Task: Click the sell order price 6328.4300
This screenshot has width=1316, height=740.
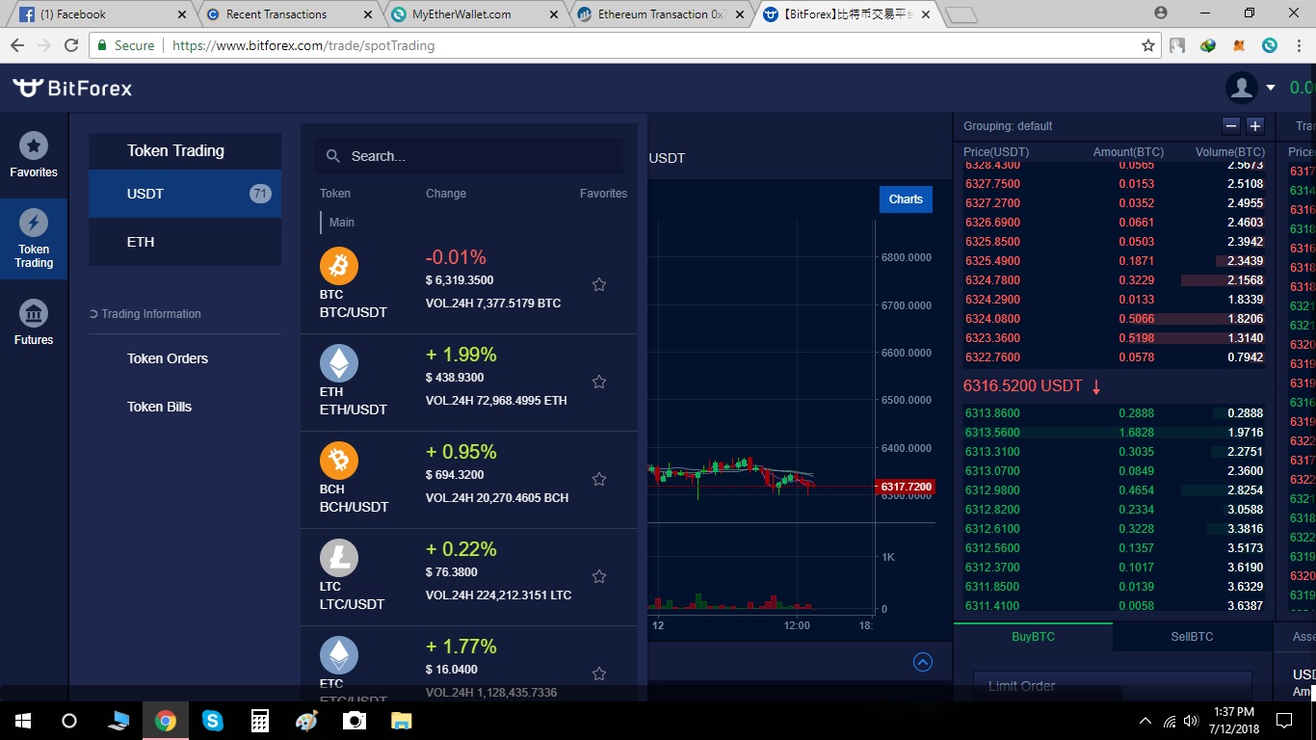Action: click(992, 165)
